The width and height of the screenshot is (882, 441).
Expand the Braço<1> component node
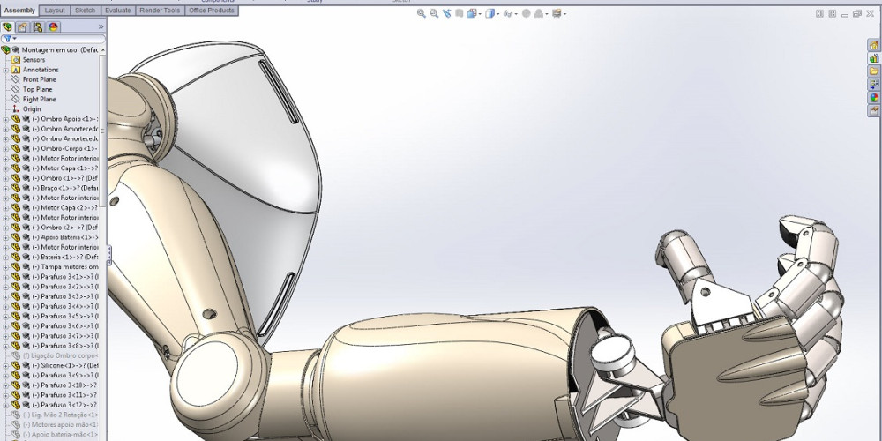5,188
